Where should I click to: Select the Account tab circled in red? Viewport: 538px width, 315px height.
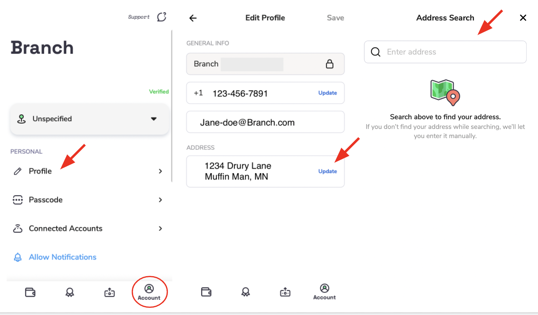(149, 292)
